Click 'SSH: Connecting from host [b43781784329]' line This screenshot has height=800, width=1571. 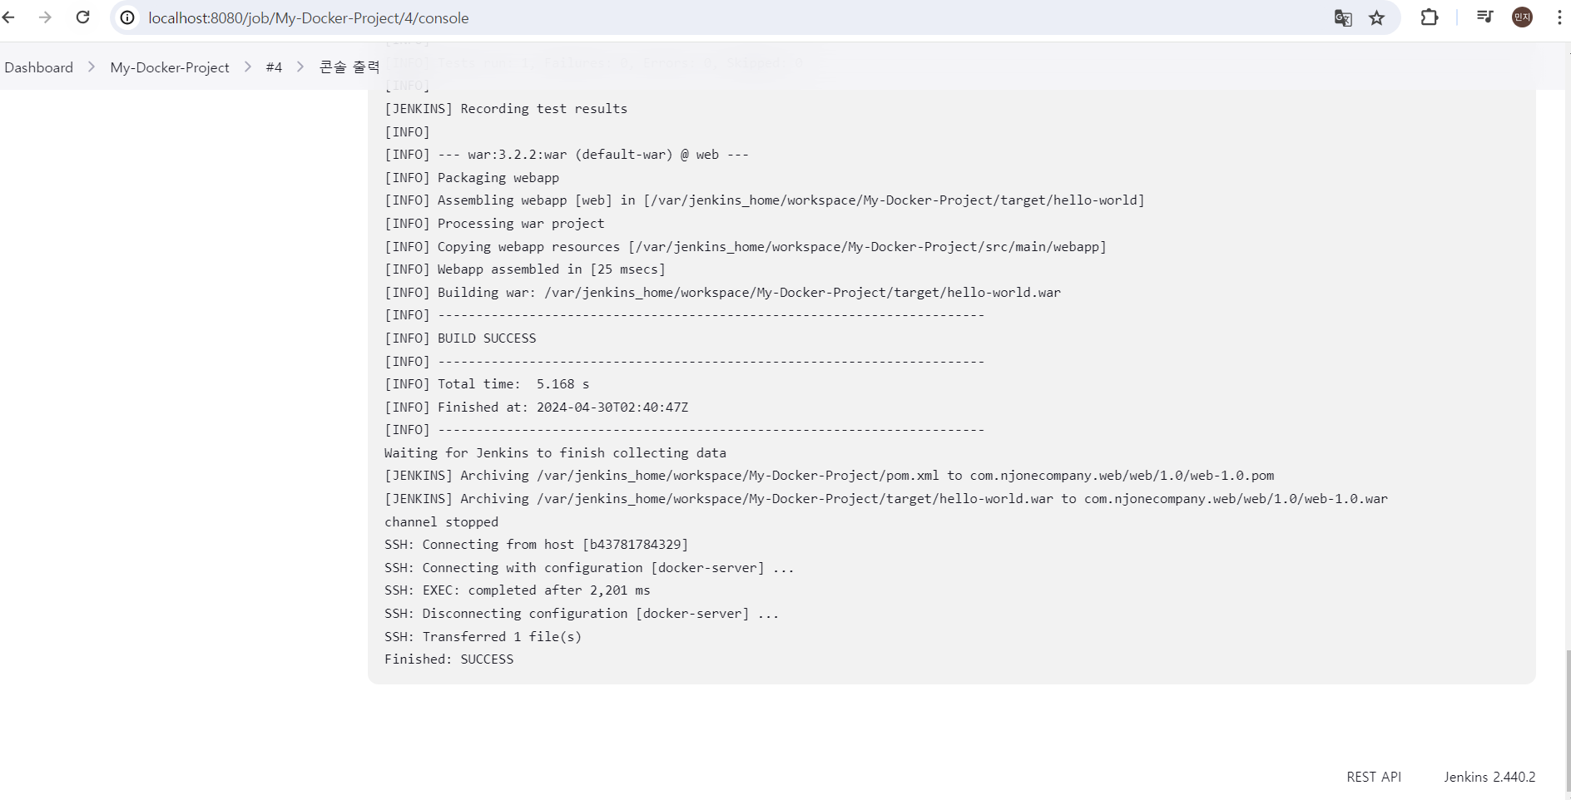tap(537, 545)
